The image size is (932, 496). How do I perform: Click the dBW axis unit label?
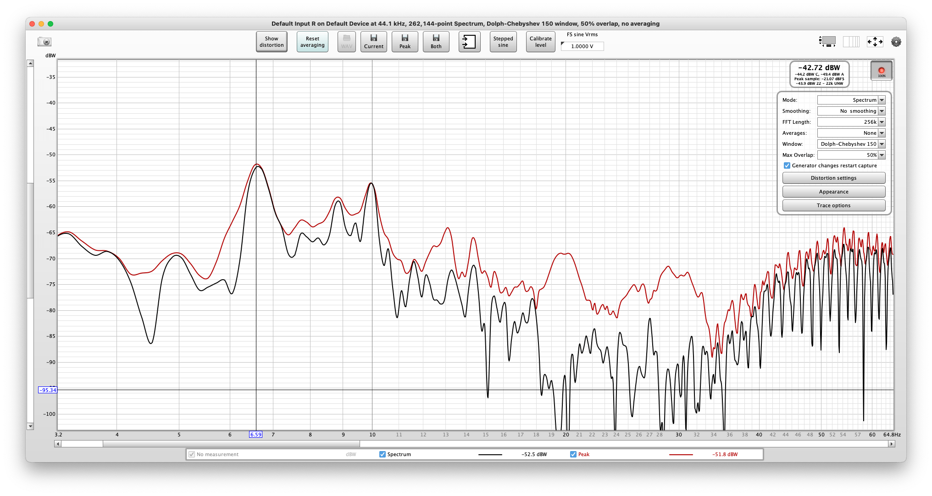click(x=50, y=55)
